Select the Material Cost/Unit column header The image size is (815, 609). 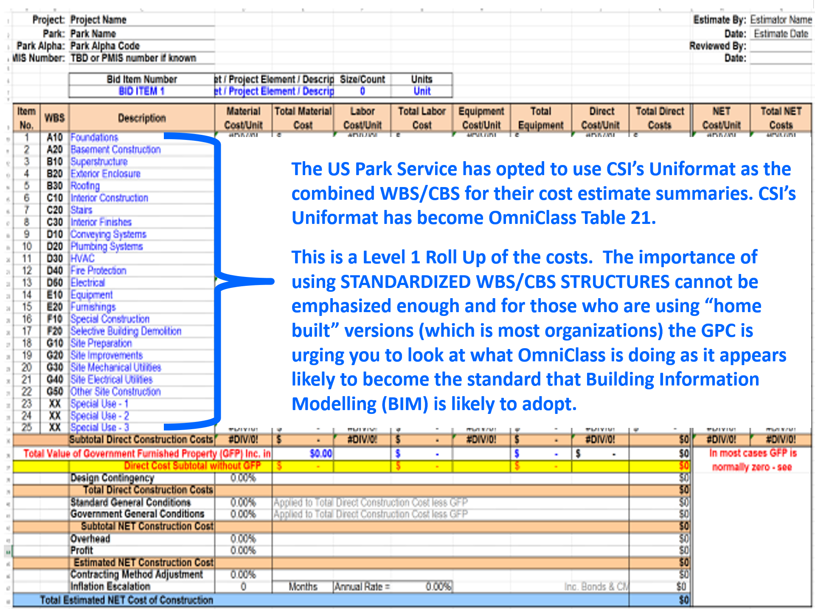[243, 118]
